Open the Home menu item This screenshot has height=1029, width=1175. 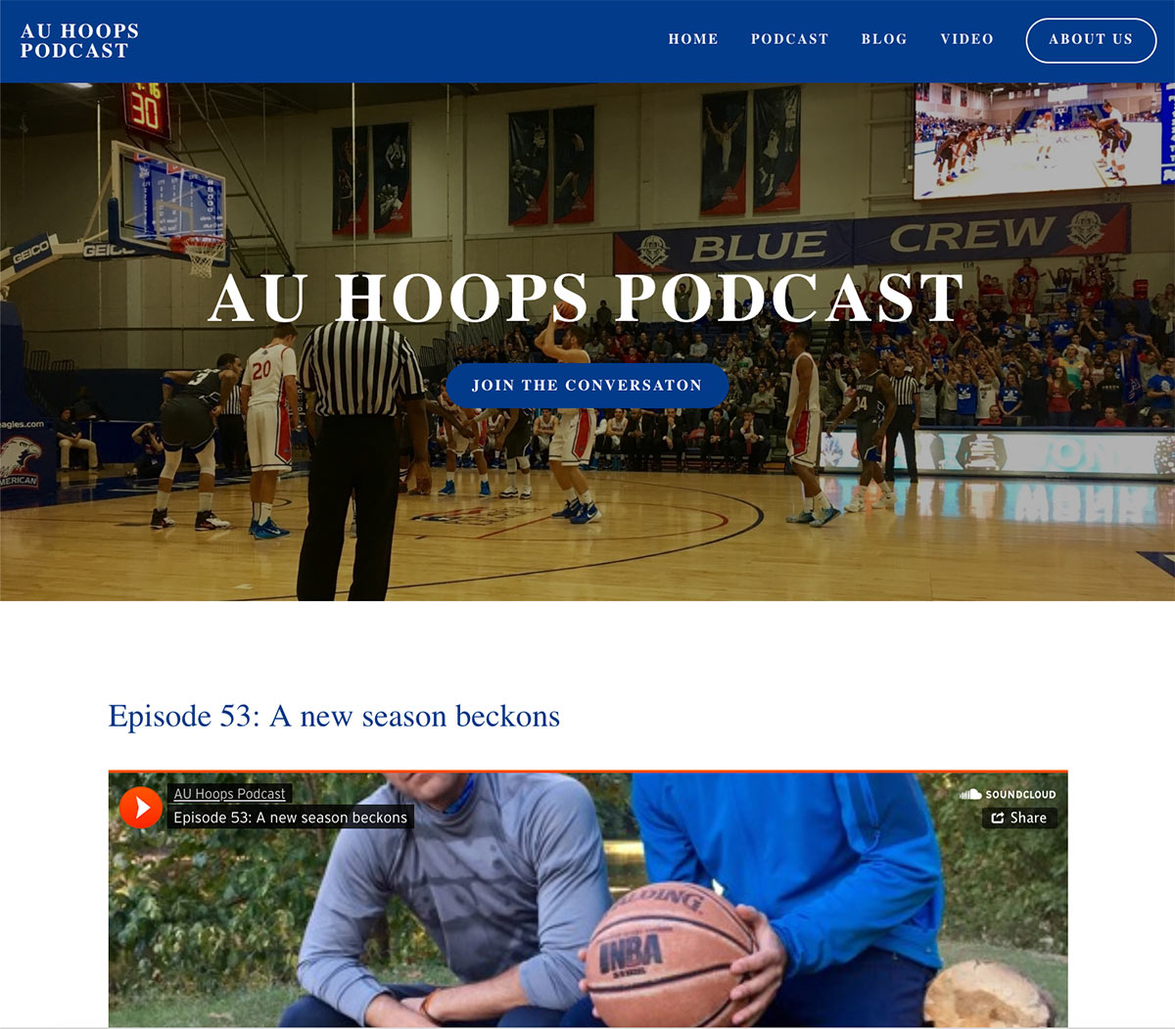pos(693,39)
